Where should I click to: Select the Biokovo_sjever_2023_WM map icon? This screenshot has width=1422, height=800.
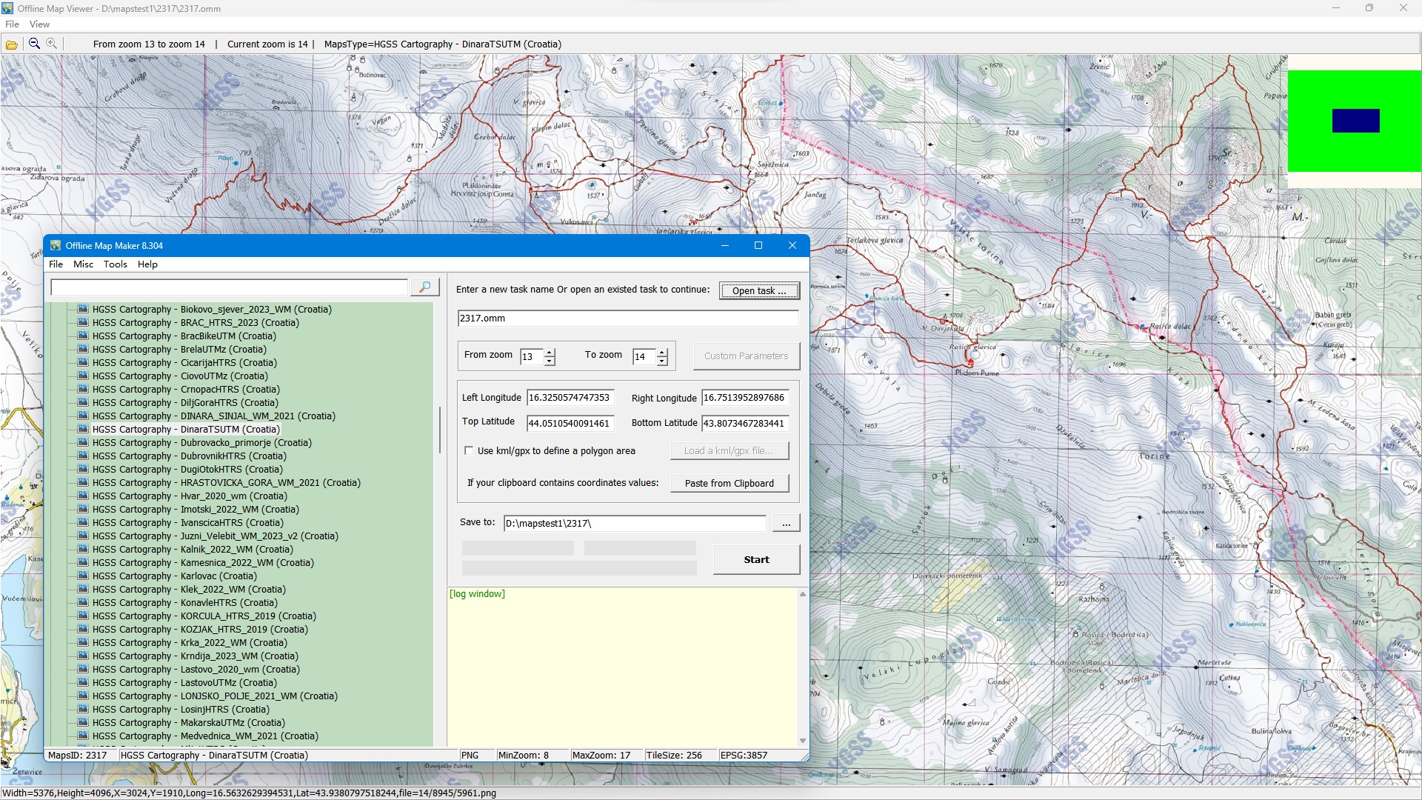click(83, 309)
